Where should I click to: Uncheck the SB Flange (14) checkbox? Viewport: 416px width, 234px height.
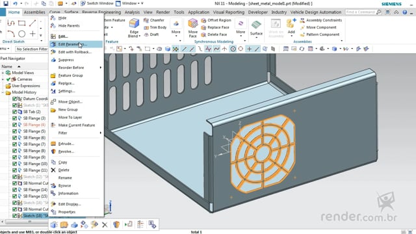point(14,190)
